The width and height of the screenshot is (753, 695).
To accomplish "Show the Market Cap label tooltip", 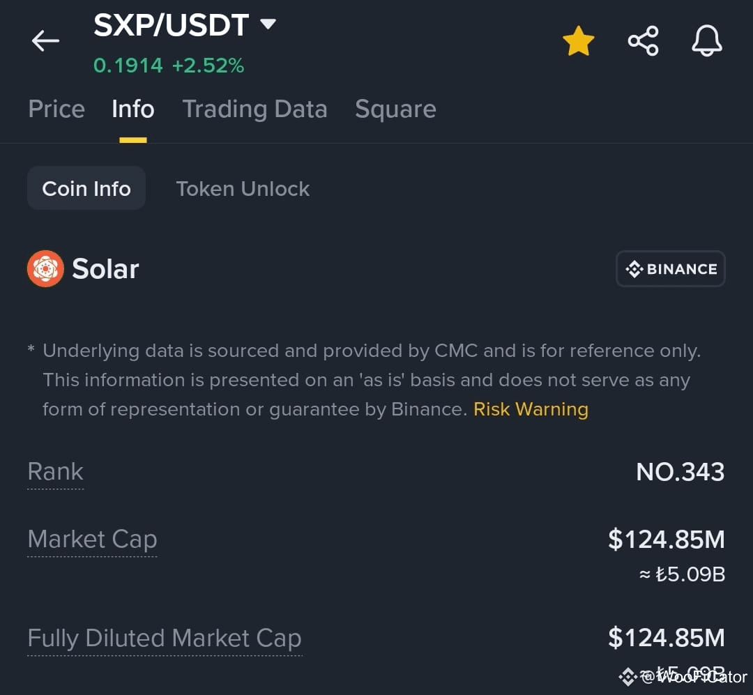I will (92, 540).
